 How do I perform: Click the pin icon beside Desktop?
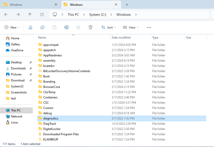30,62
